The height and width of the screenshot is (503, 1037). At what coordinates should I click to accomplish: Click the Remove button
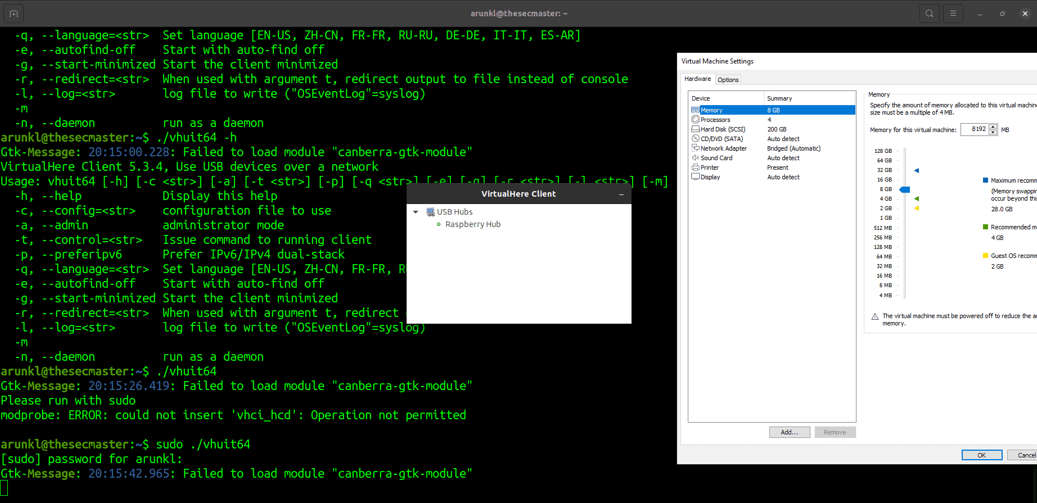point(835,432)
